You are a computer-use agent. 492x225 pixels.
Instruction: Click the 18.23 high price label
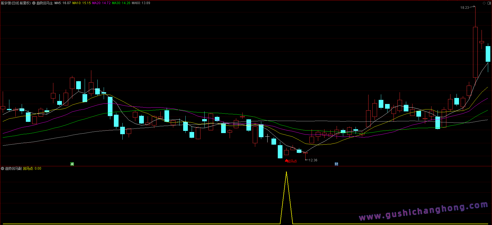pyautogui.click(x=464, y=8)
